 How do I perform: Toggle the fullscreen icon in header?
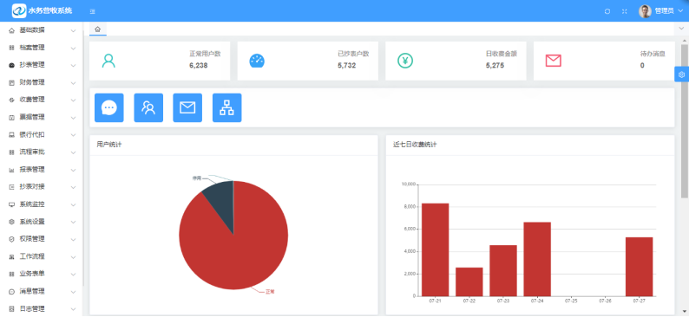(625, 11)
